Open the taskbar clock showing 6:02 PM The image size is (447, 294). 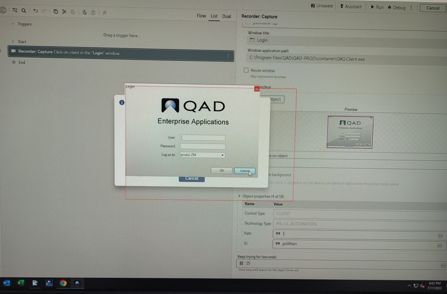tap(435, 286)
